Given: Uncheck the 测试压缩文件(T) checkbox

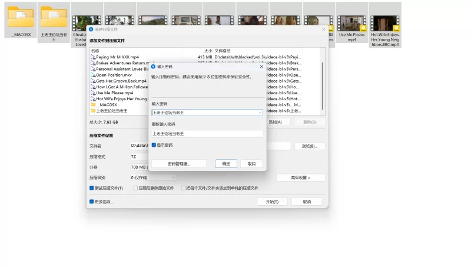Looking at the screenshot, I should [92, 188].
